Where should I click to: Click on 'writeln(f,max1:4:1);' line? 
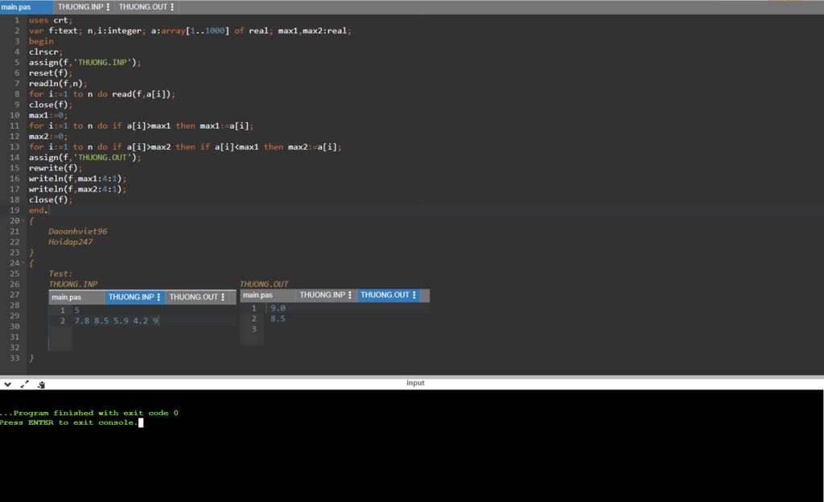click(78, 179)
